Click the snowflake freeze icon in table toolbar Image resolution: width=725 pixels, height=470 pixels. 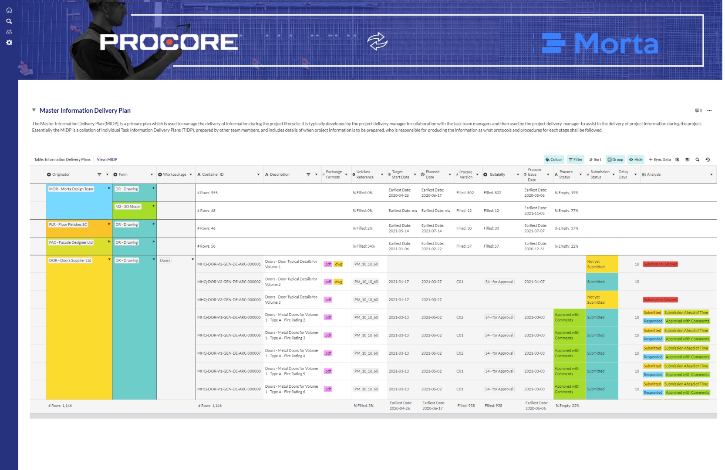point(677,160)
